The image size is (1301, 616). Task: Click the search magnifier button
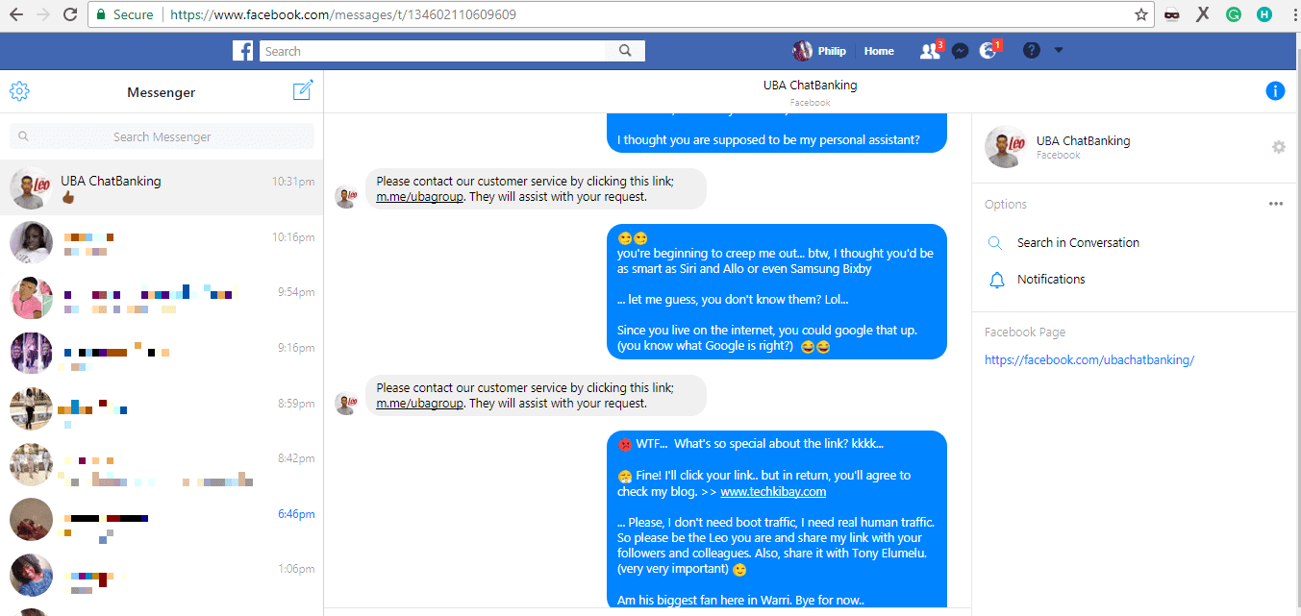tap(625, 51)
